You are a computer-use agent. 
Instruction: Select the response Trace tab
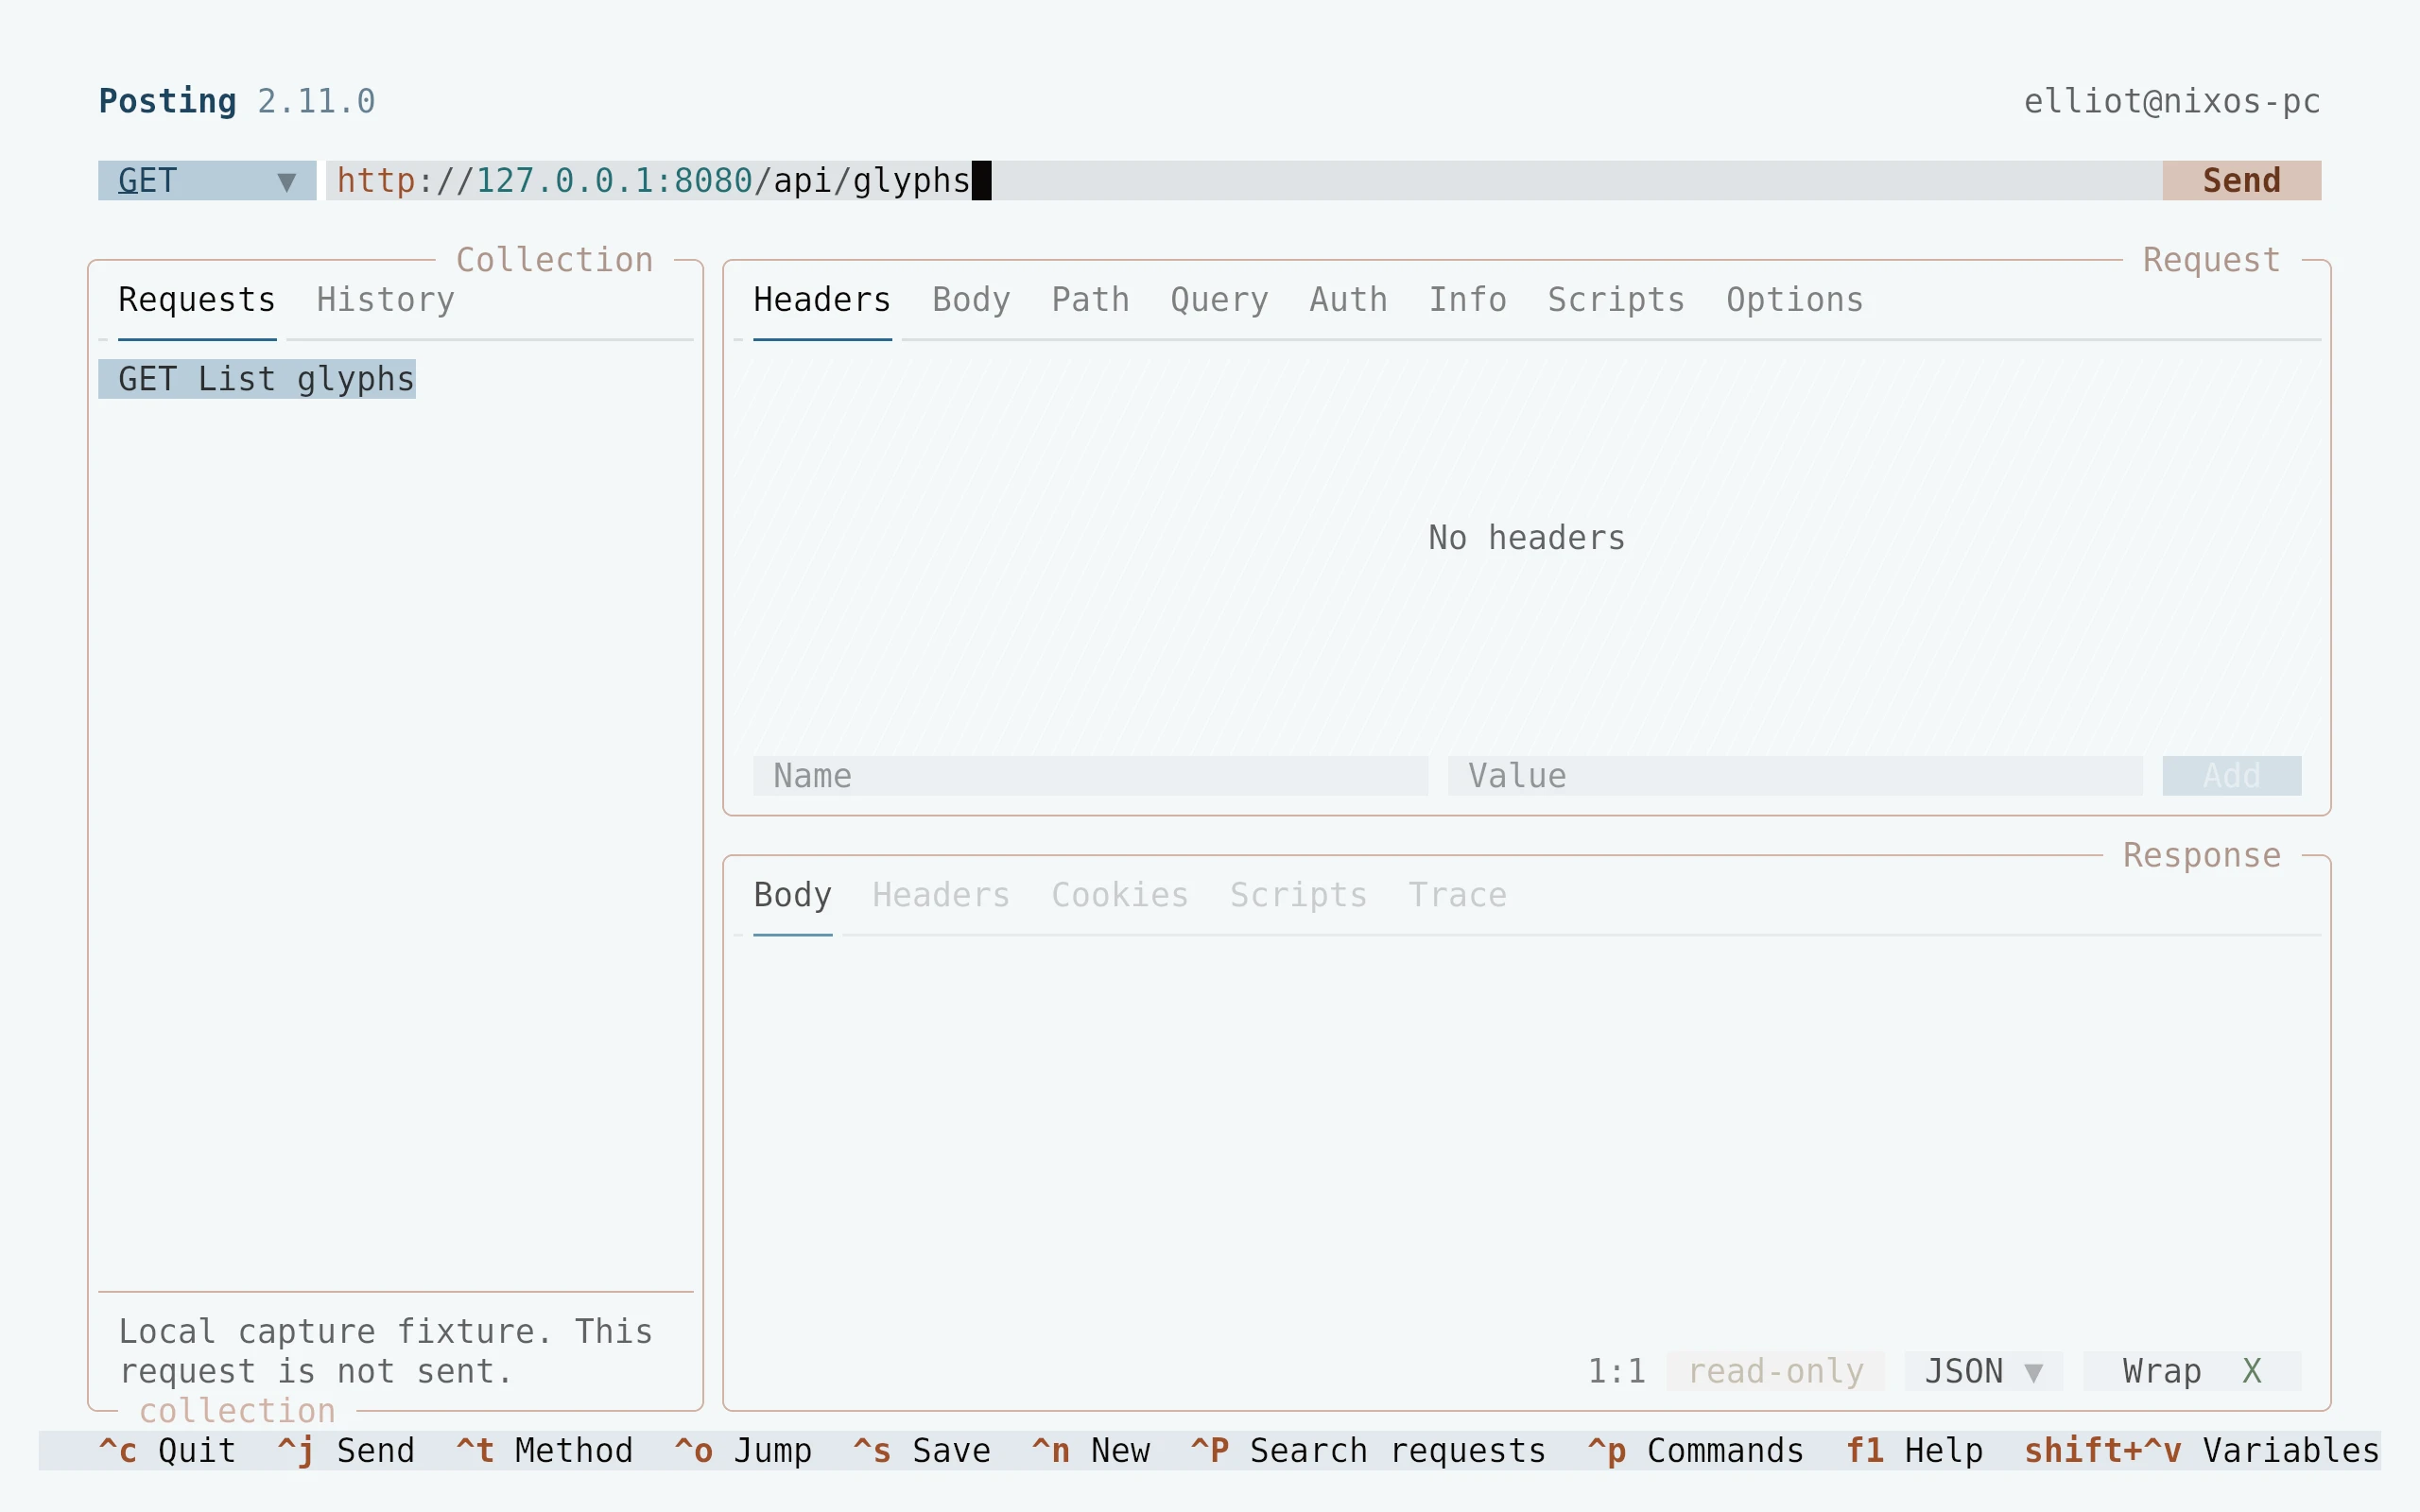pyautogui.click(x=1457, y=895)
